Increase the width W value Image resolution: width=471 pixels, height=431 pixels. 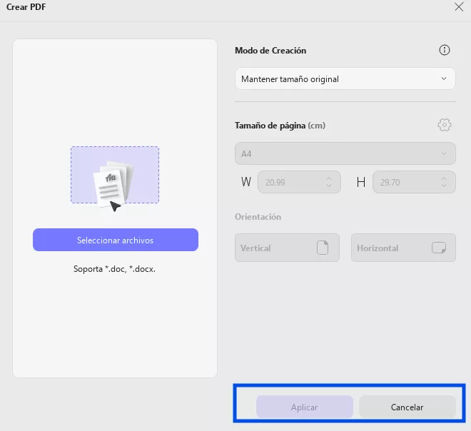(329, 178)
